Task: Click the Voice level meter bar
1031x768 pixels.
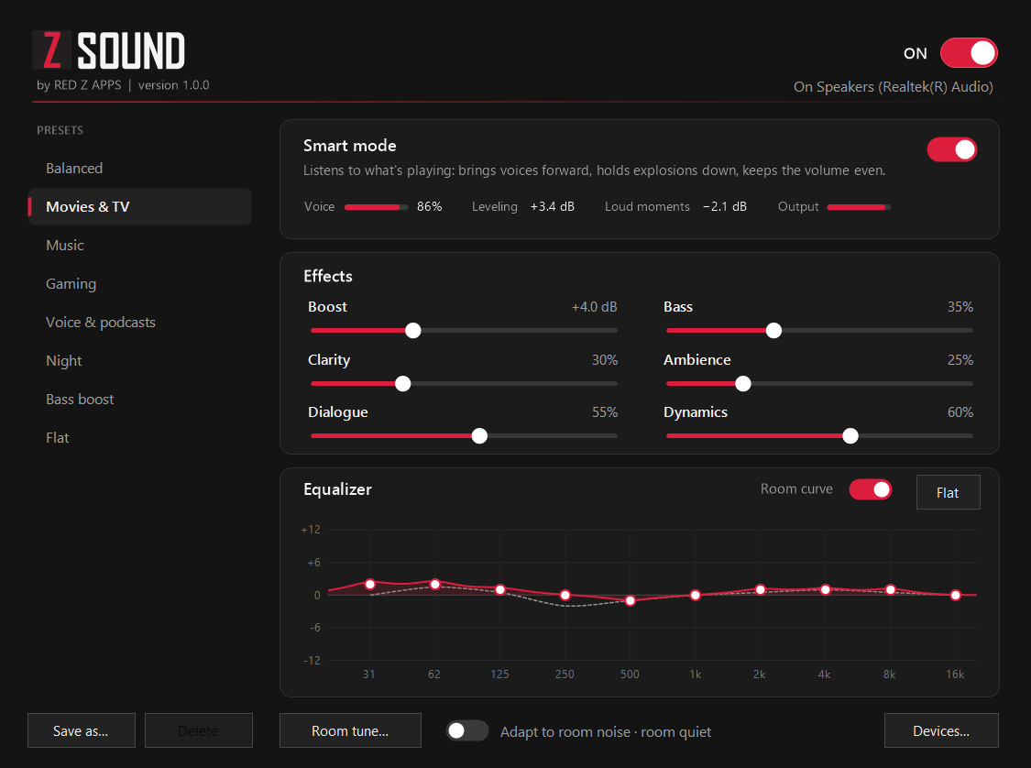Action: [376, 207]
